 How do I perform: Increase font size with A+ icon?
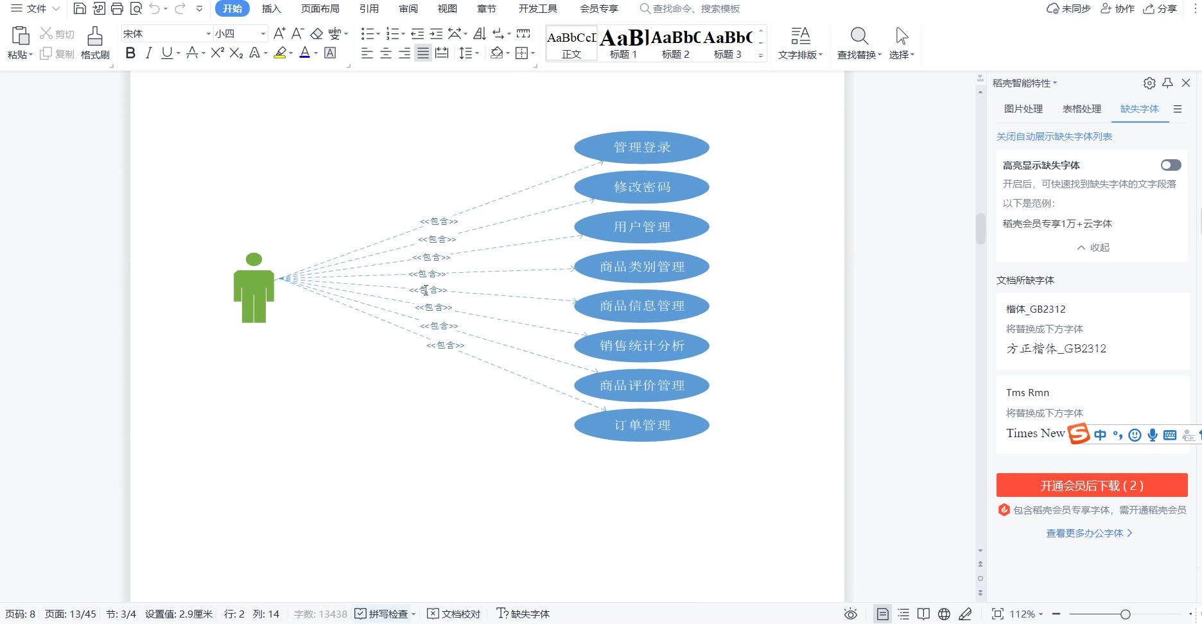click(x=279, y=33)
